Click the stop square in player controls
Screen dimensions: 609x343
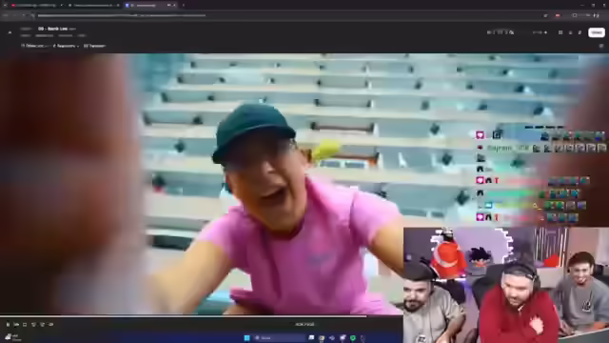(25, 324)
